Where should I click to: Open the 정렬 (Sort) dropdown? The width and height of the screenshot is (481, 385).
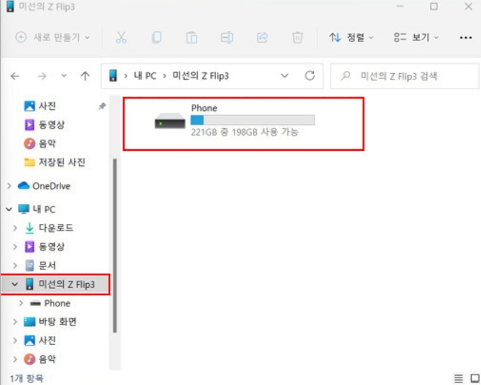(351, 38)
